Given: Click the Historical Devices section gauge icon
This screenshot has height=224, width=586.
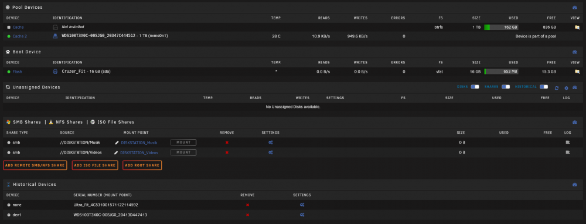Looking at the screenshot, I should [x=575, y=185].
